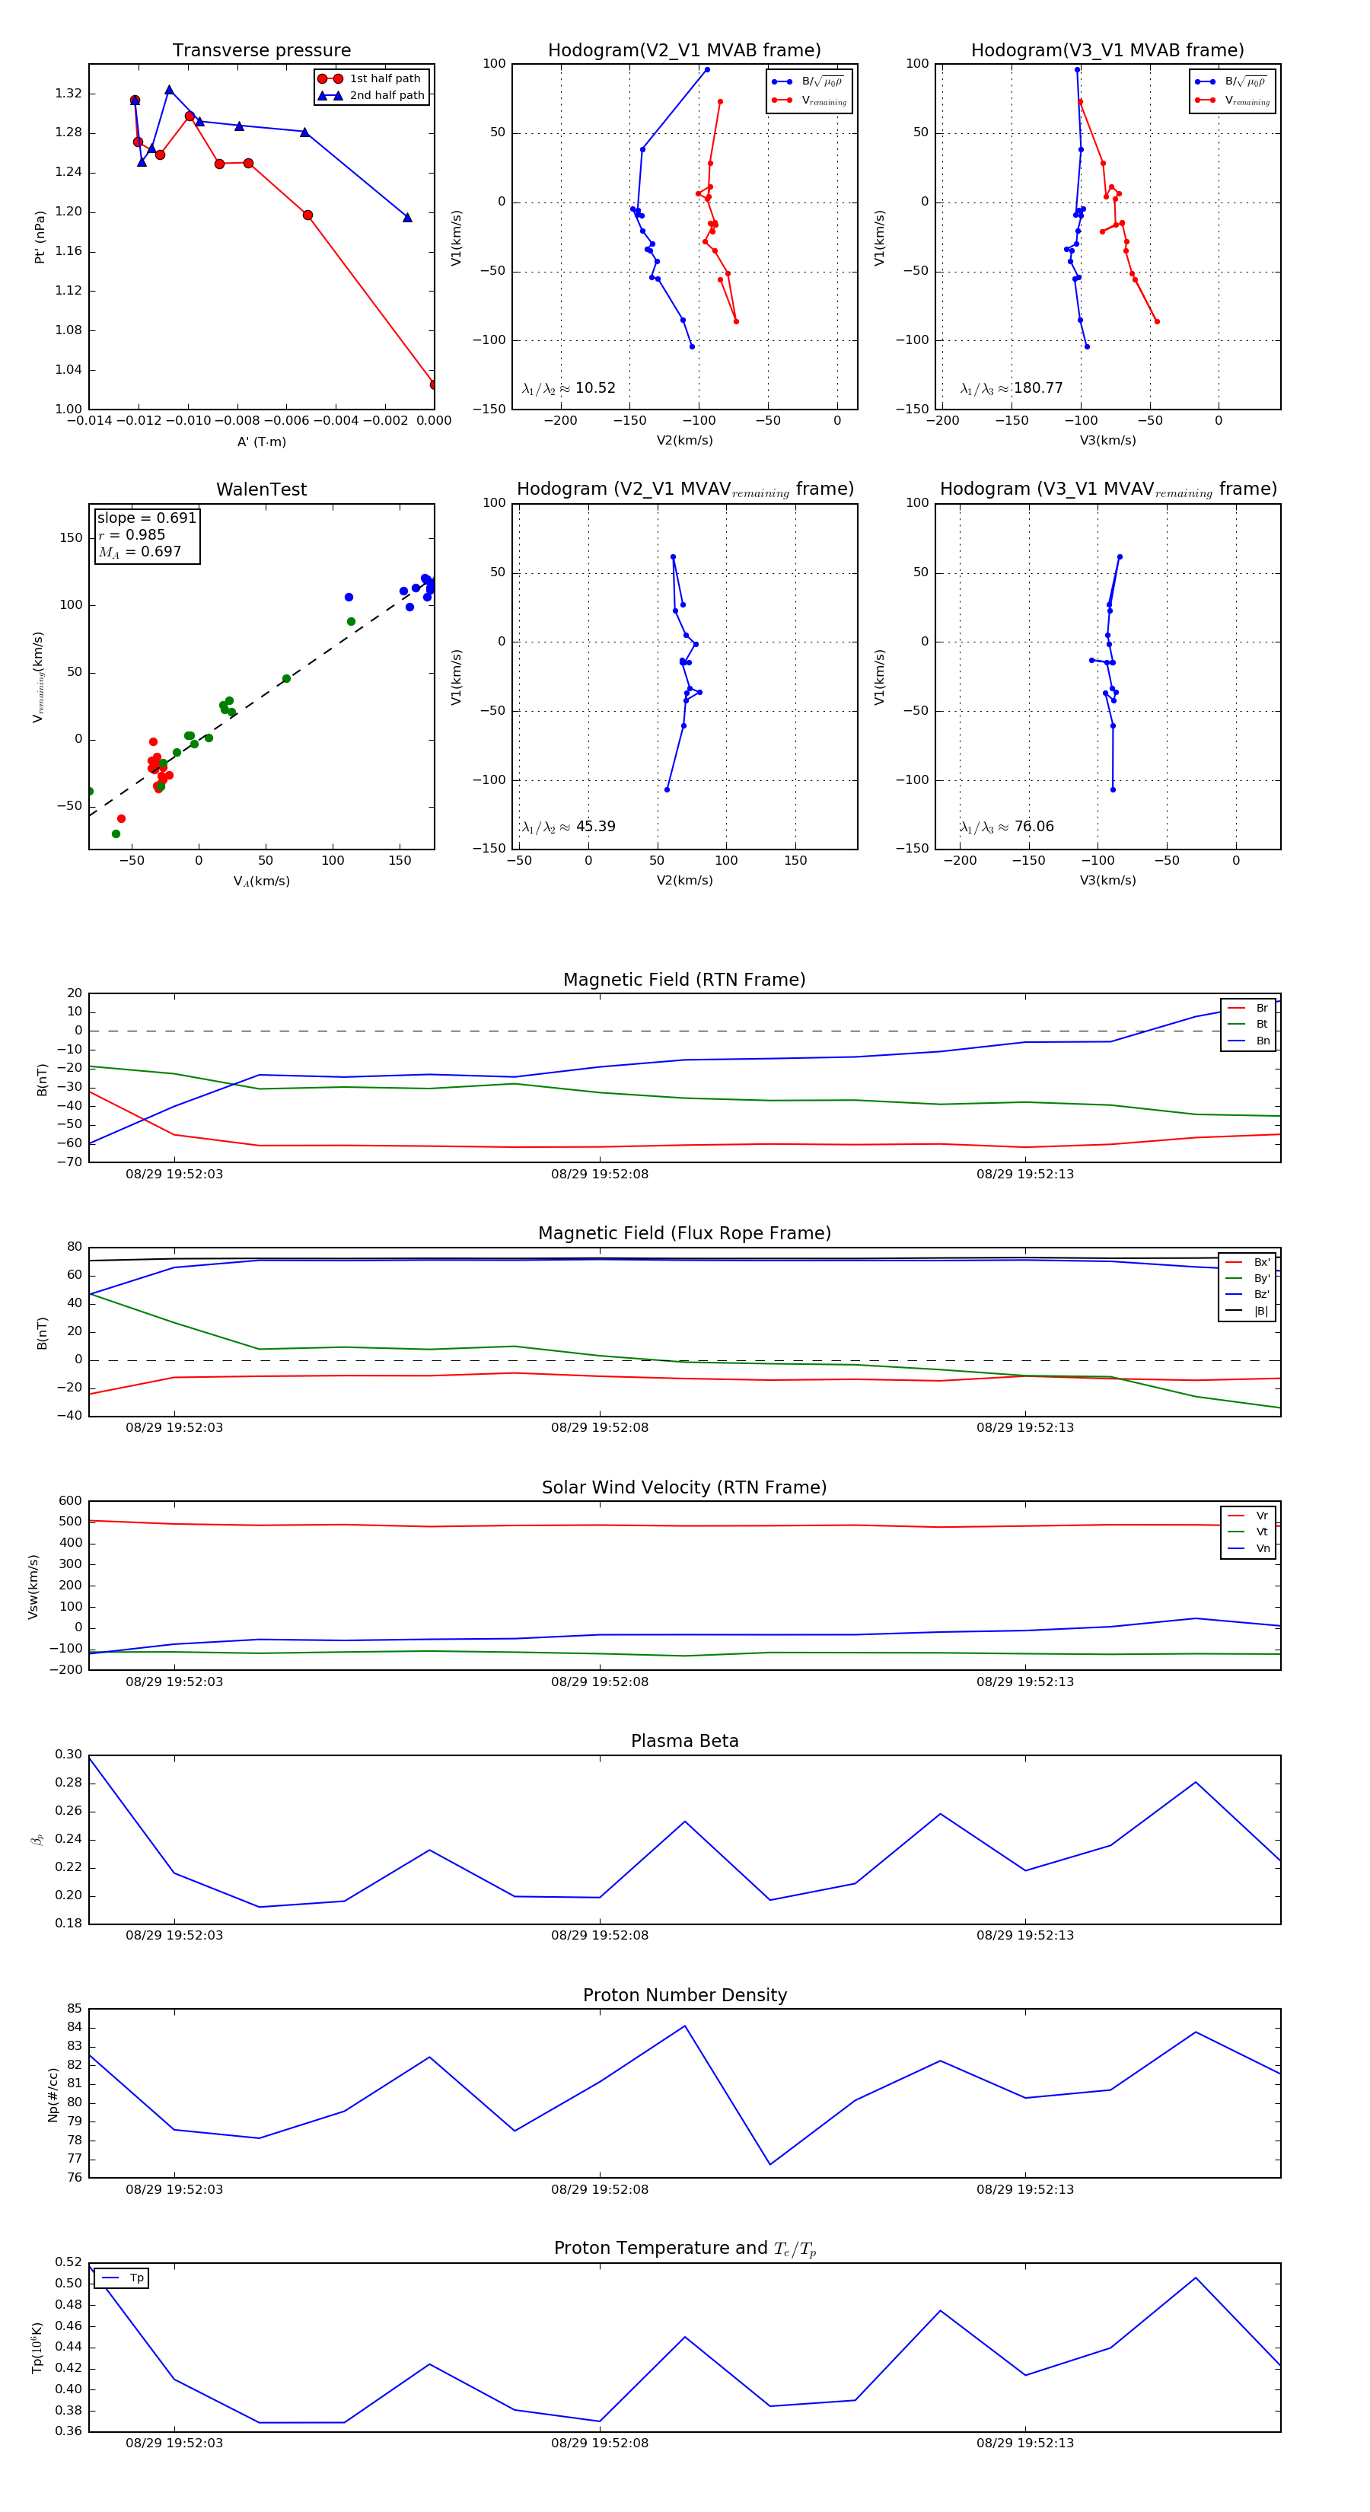Click the 'Np(#/cc)' y-axis label
1370x2512 pixels.
tap(53, 2093)
